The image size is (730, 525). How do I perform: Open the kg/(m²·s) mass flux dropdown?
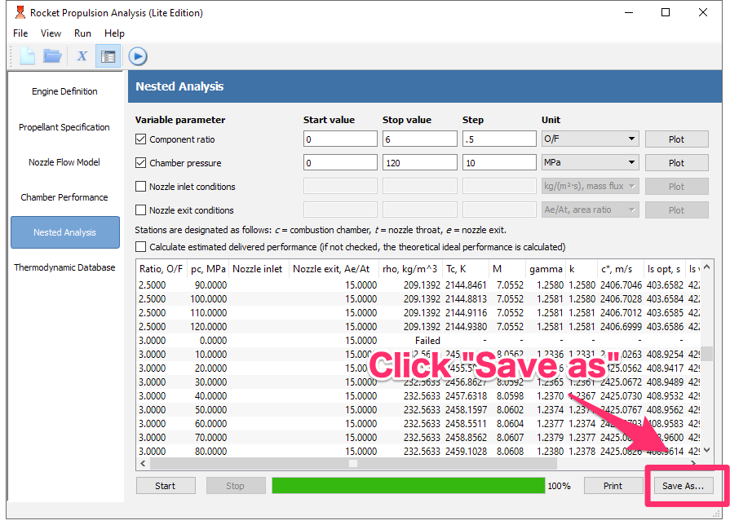(x=590, y=186)
